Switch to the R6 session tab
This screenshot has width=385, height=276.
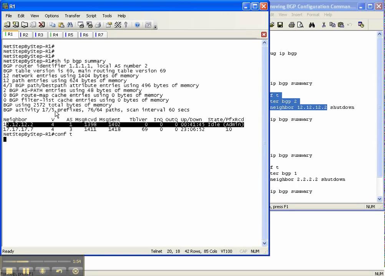coord(85,35)
